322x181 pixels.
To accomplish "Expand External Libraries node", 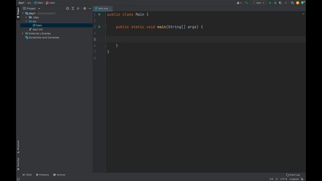I will pyautogui.click(x=23, y=34).
